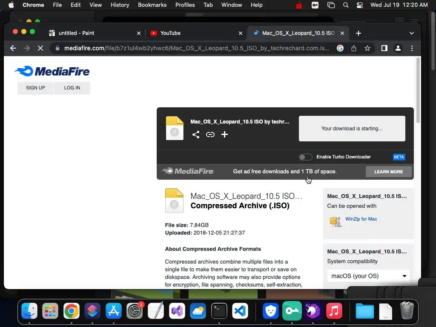Click the LEARN MORE button
Image resolution: width=436 pixels, height=327 pixels.
(388, 172)
